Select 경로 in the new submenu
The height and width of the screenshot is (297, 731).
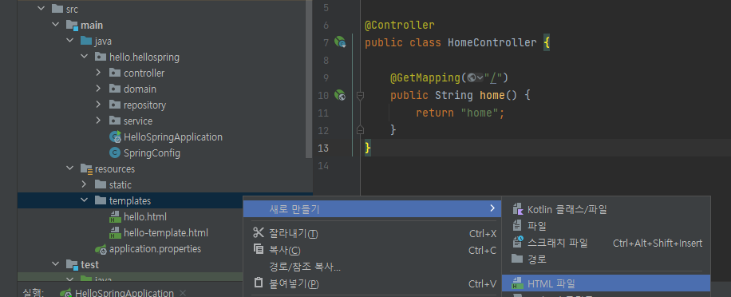pyautogui.click(x=606, y=259)
